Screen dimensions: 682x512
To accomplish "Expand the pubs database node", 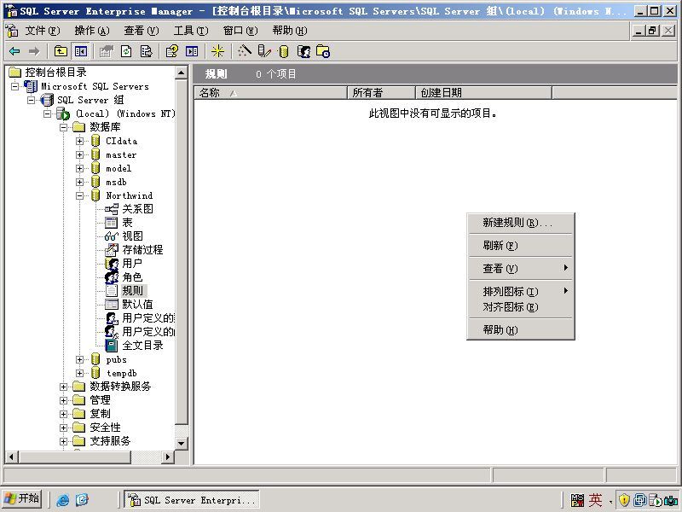I will [x=79, y=359].
